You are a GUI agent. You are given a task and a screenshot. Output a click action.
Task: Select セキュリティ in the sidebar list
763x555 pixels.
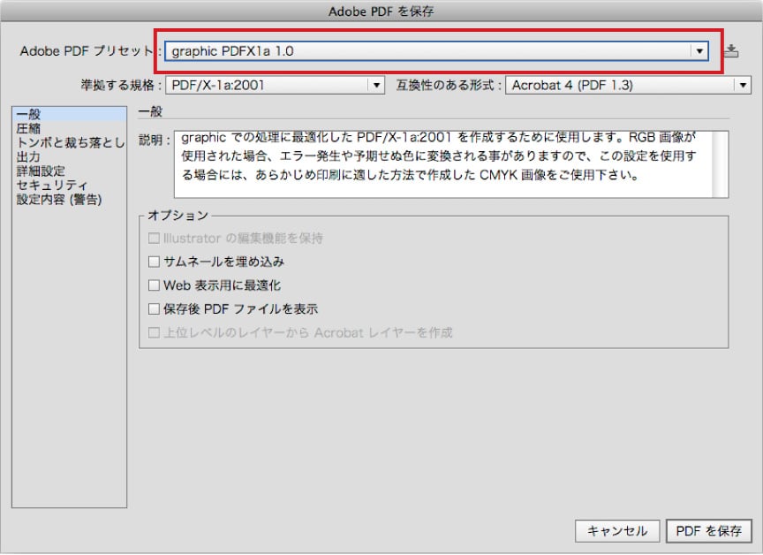pos(52,185)
